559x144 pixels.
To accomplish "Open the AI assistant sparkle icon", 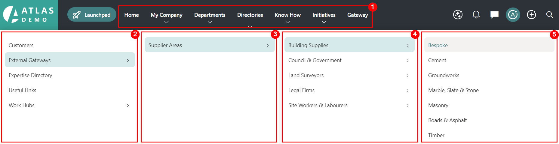I will coord(458,15).
